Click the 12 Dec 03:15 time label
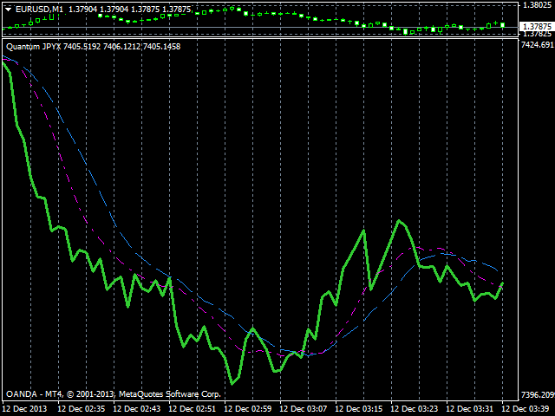The image size is (555, 416). coord(361,408)
